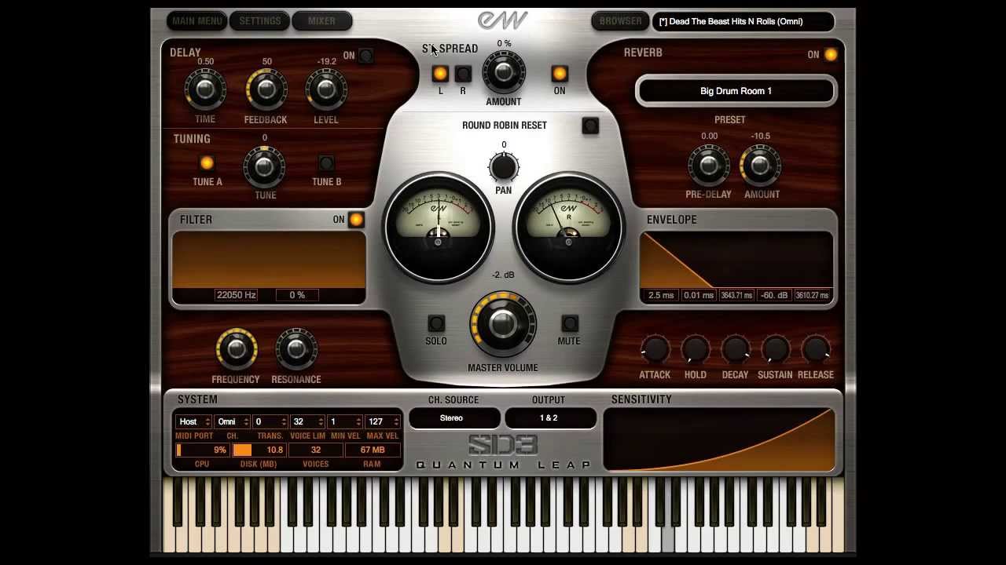Open the voice limit 32 dropdown
Viewport: 1006px width, 565px height.
pyautogui.click(x=307, y=421)
